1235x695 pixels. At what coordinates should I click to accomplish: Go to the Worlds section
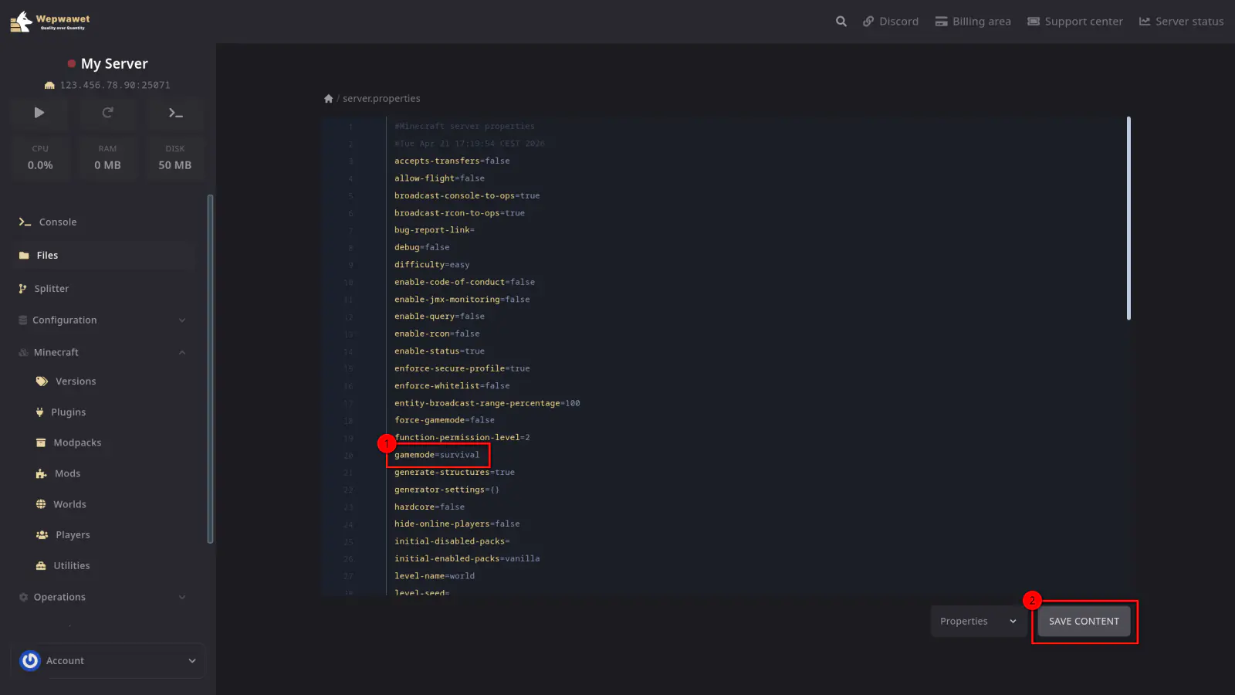tap(69, 504)
